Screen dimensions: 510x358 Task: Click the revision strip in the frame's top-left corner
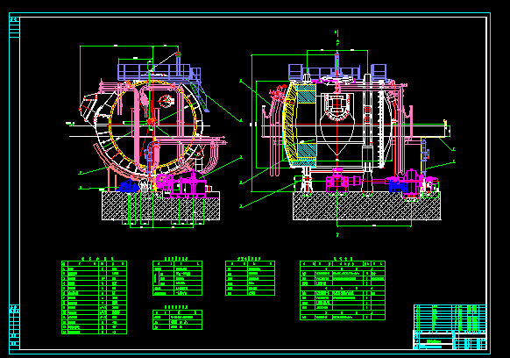15,28
